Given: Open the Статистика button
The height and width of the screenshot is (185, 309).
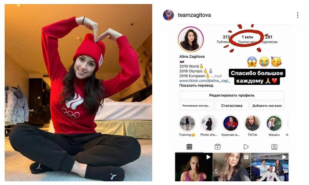Looking at the screenshot, I should coord(232,106).
